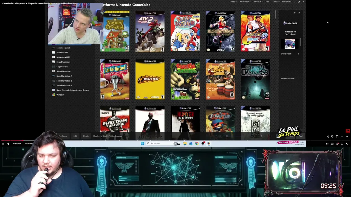Click the Windows platform logo icon
This screenshot has height=197, width=351.
pyautogui.click(x=53, y=95)
